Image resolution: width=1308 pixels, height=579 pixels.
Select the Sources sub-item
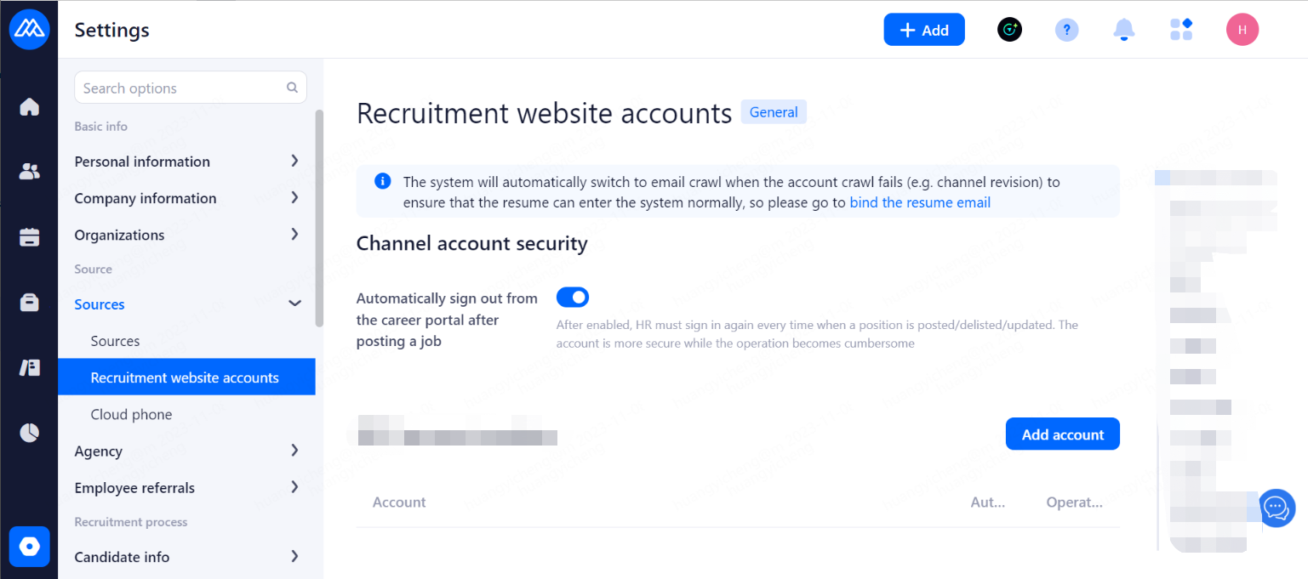point(116,341)
